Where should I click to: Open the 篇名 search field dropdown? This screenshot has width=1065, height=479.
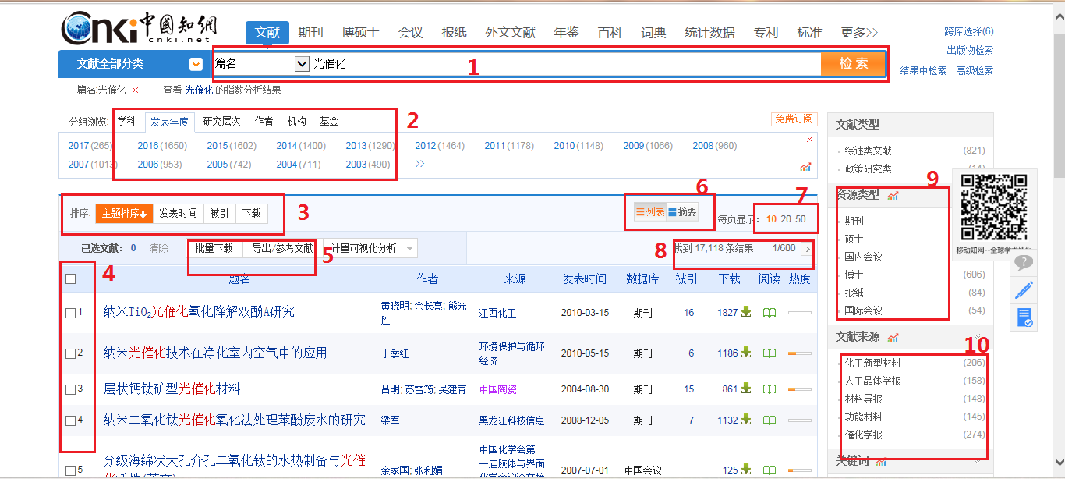coord(302,64)
